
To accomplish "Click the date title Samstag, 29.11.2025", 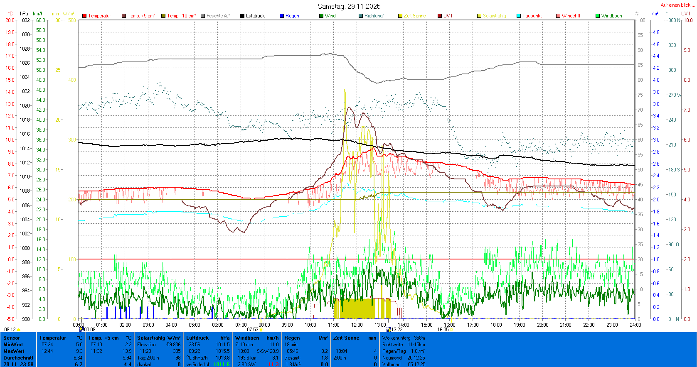I will coord(349,6).
